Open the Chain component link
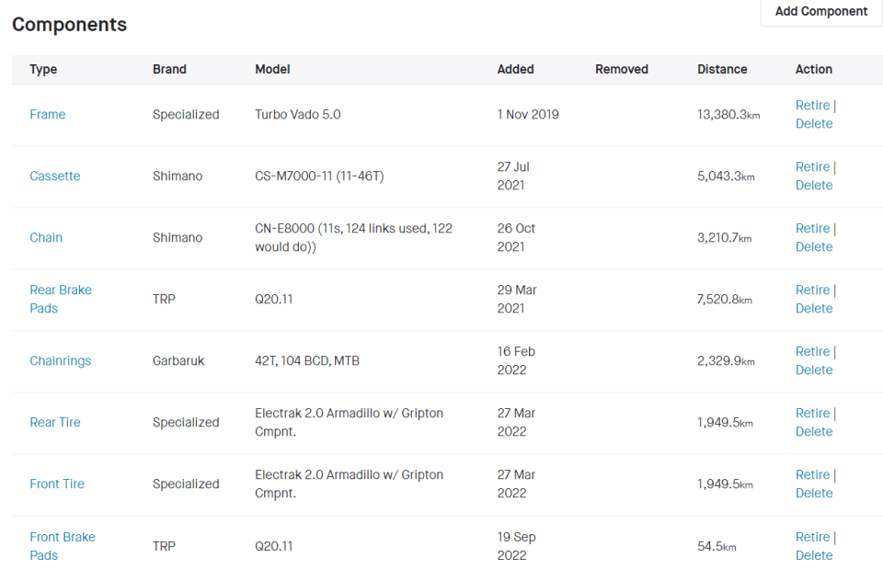The width and height of the screenshot is (883, 569). click(x=46, y=238)
